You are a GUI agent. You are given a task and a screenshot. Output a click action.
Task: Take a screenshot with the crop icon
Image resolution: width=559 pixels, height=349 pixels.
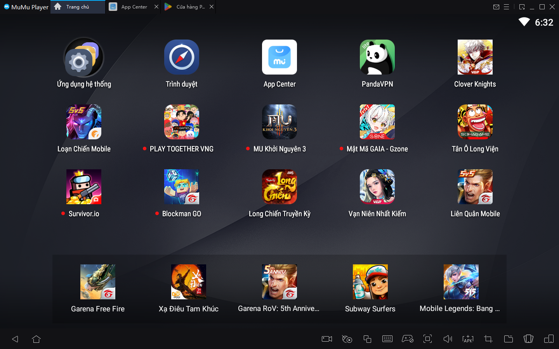click(488, 339)
